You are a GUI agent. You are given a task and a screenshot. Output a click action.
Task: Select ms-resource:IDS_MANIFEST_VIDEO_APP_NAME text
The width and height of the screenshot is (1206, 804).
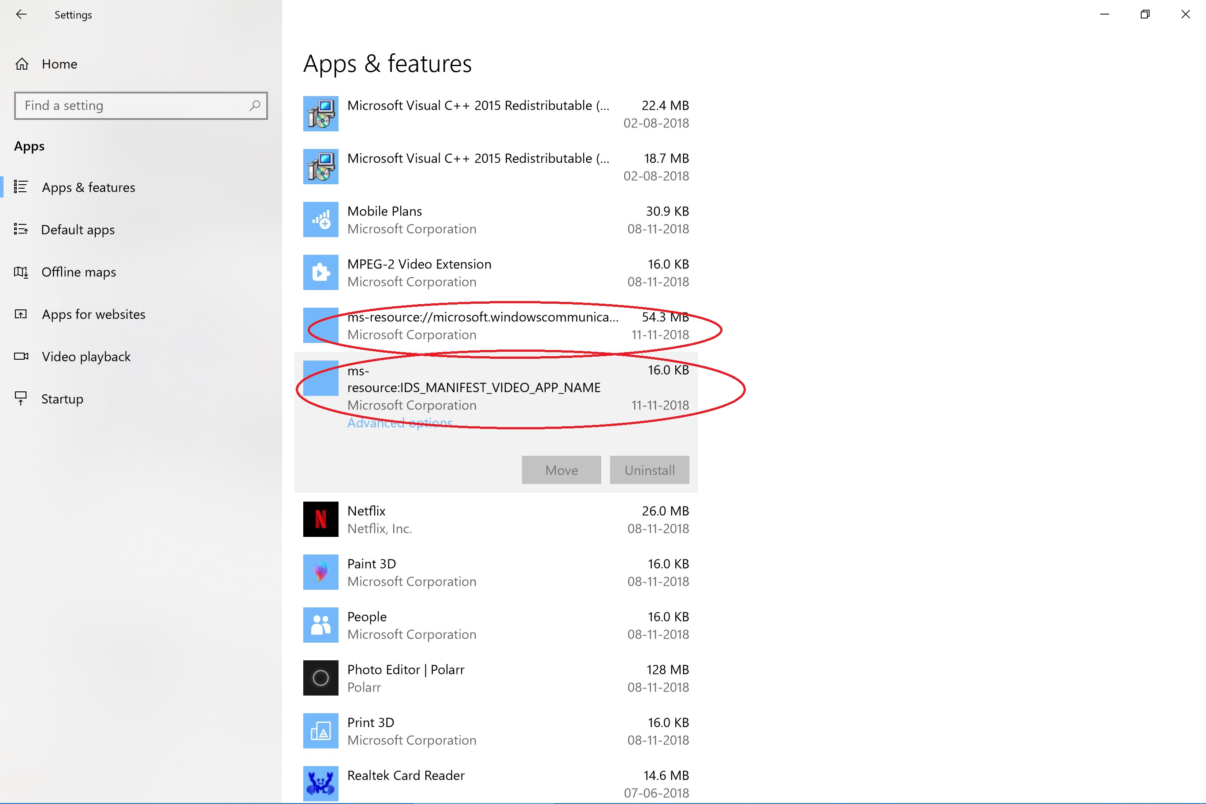click(x=474, y=379)
